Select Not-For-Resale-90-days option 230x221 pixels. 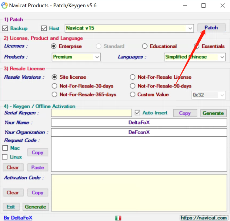[133, 86]
